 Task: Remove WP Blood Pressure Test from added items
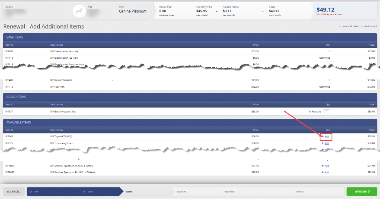click(315, 112)
